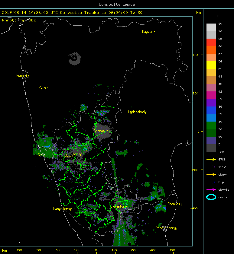The height and width of the screenshot is (254, 234).
Task: Click the magenta 39 dBZ color swatch
Action: tap(211, 95)
